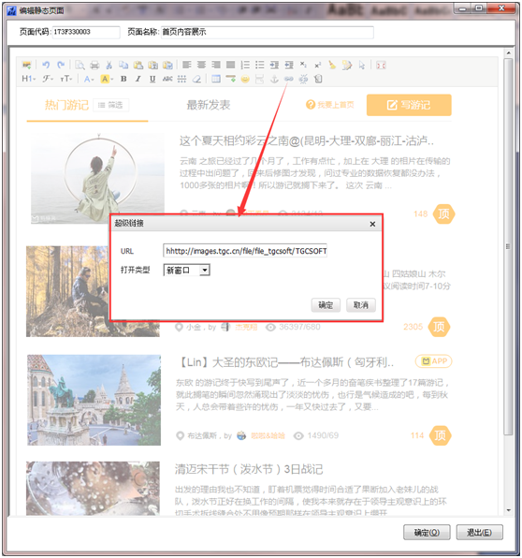Toggle fullscreen editor with red icon

(x=381, y=66)
